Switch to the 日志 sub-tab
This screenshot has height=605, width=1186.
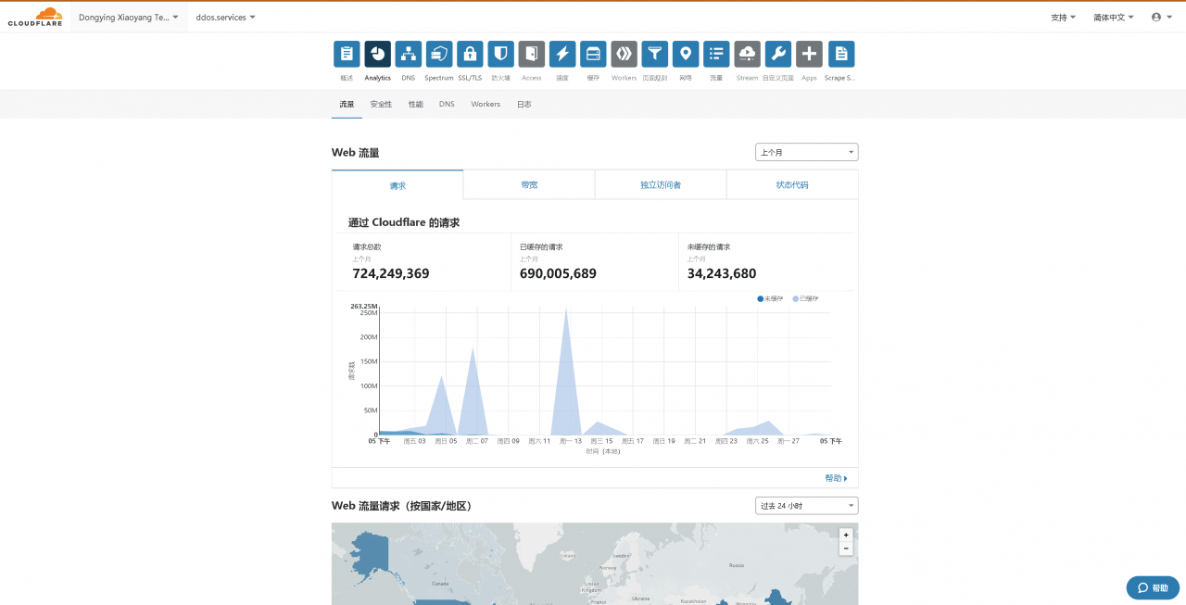coord(524,104)
